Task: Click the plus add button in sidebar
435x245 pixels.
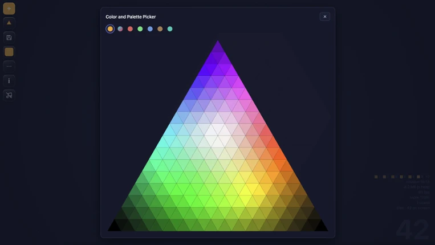Action: click(9, 9)
